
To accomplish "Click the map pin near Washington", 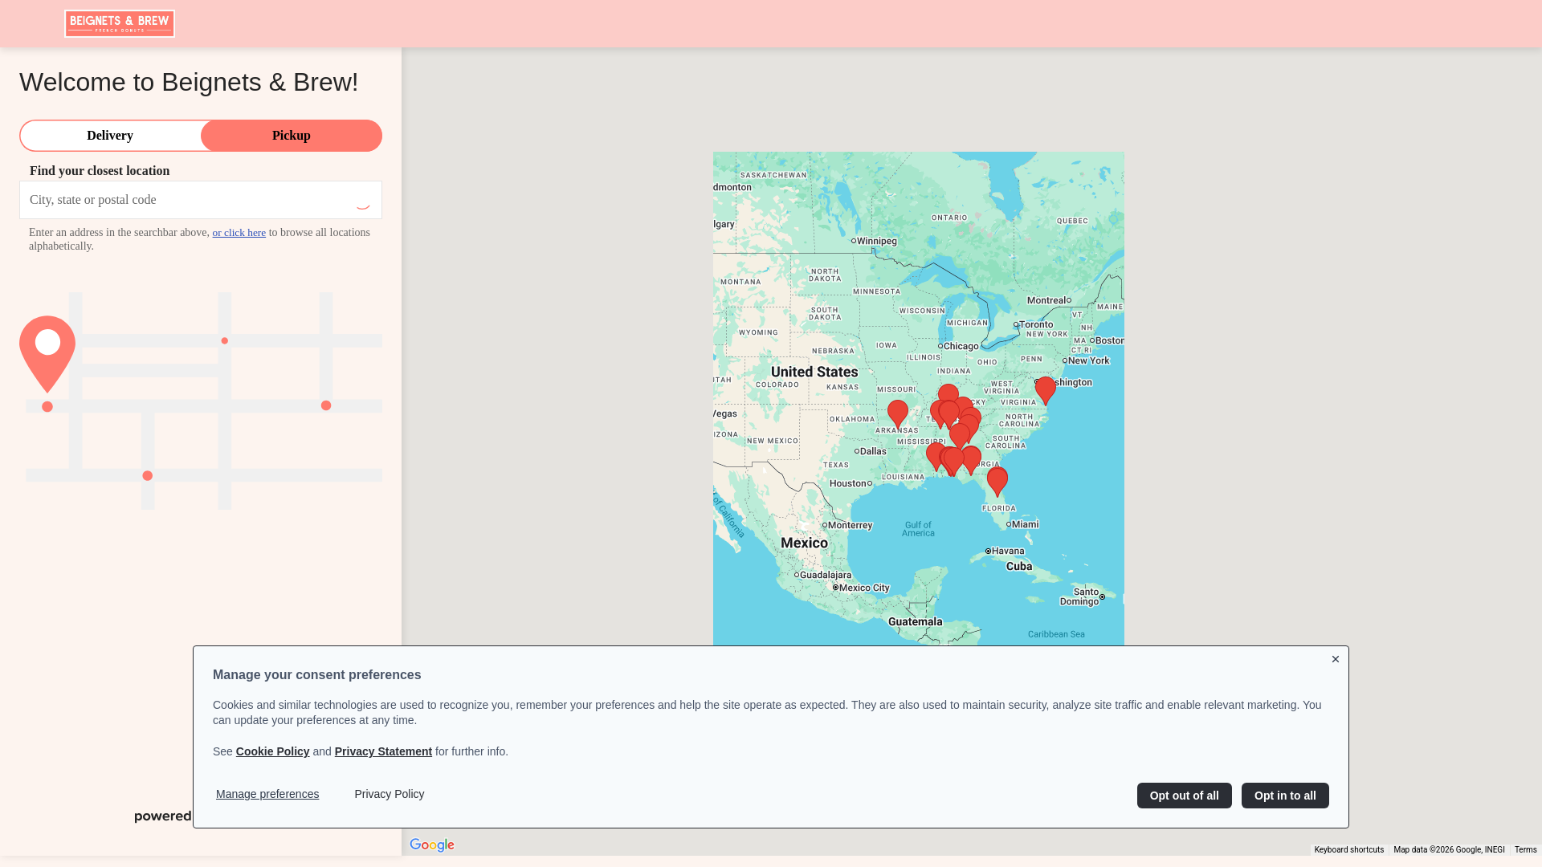I will (x=1046, y=390).
